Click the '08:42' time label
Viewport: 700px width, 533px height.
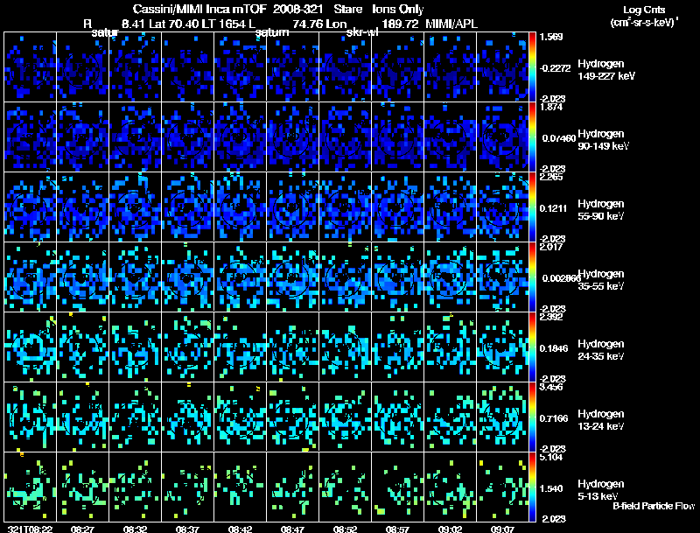coord(240,529)
